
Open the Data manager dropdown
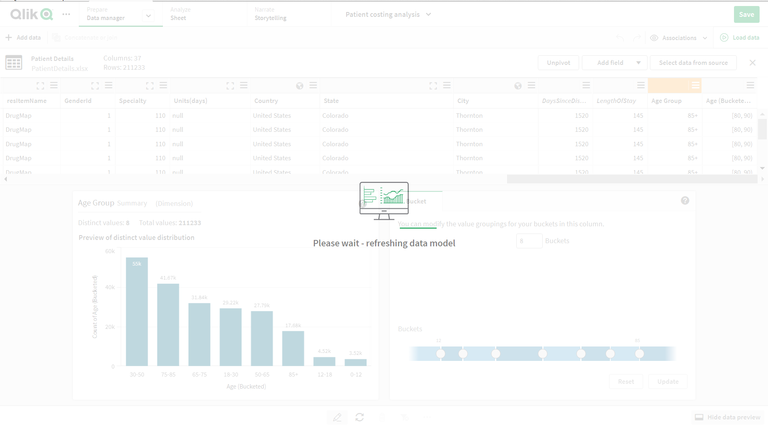(148, 16)
